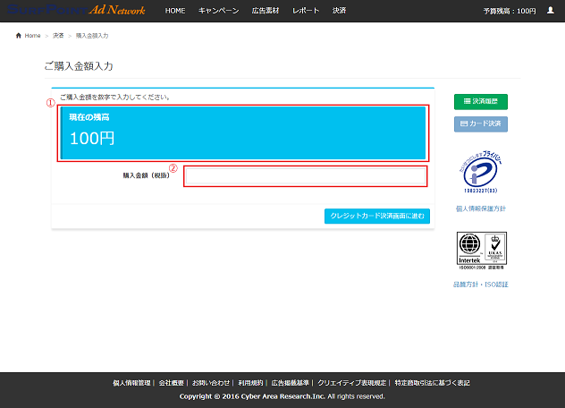
Task: Click the Privacy Mark certification logo
Action: point(481,172)
